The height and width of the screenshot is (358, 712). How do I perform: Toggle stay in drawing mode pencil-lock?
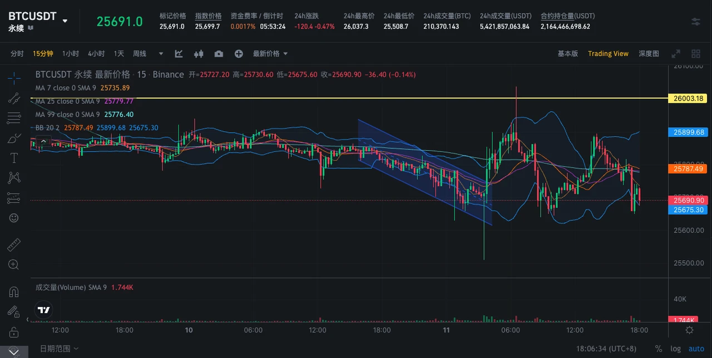point(14,312)
